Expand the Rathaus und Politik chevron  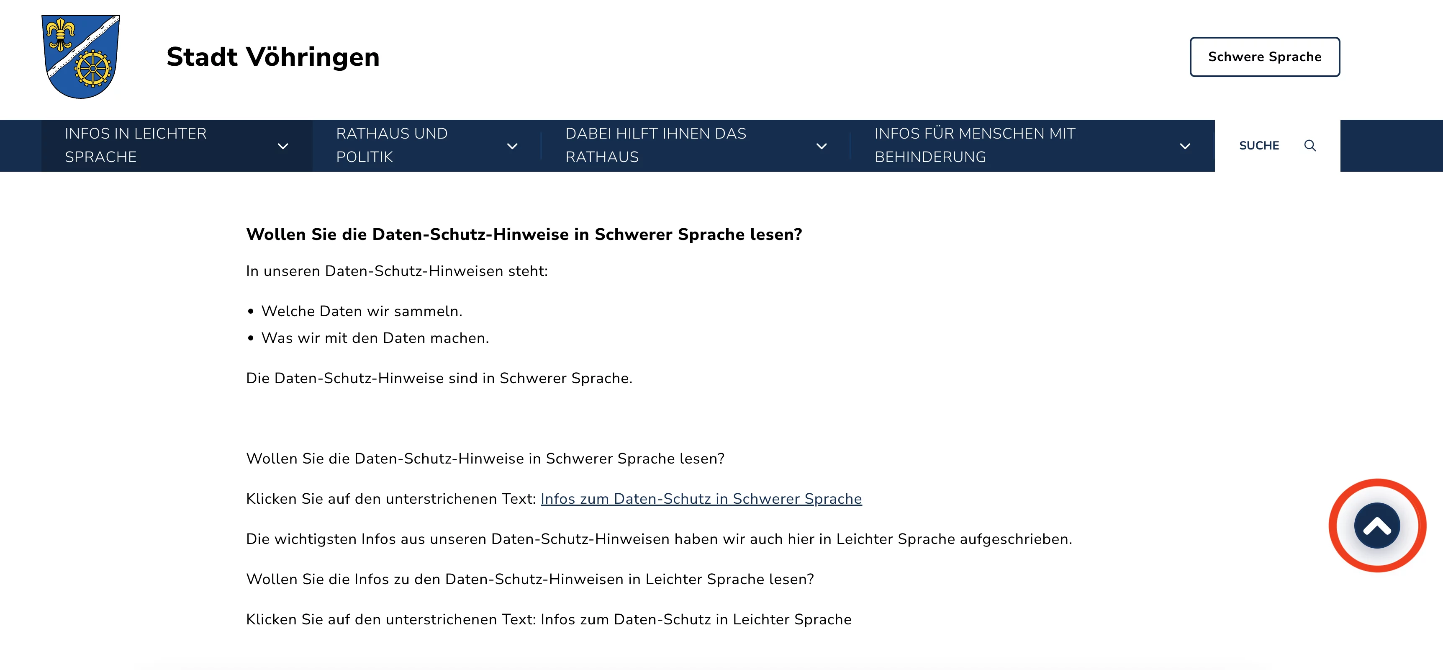[512, 146]
